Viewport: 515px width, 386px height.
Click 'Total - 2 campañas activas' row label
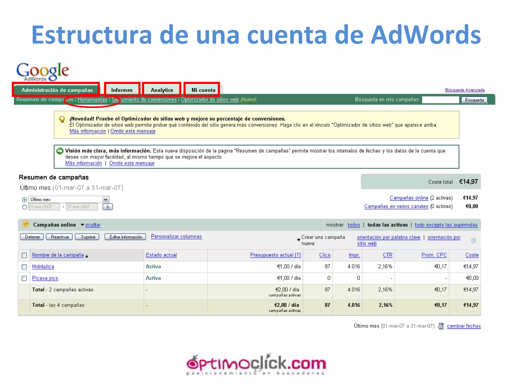63,290
